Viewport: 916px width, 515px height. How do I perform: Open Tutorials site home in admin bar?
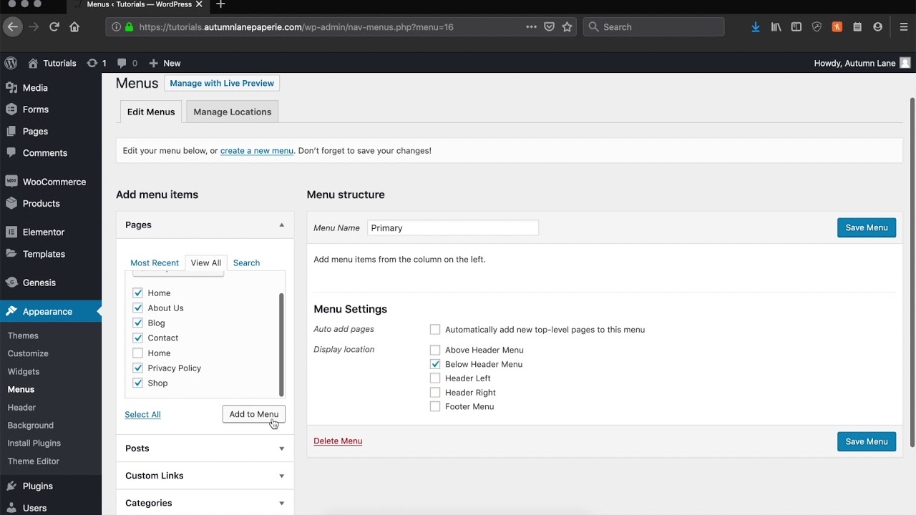52,63
